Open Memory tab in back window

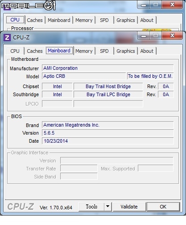pos(84,20)
